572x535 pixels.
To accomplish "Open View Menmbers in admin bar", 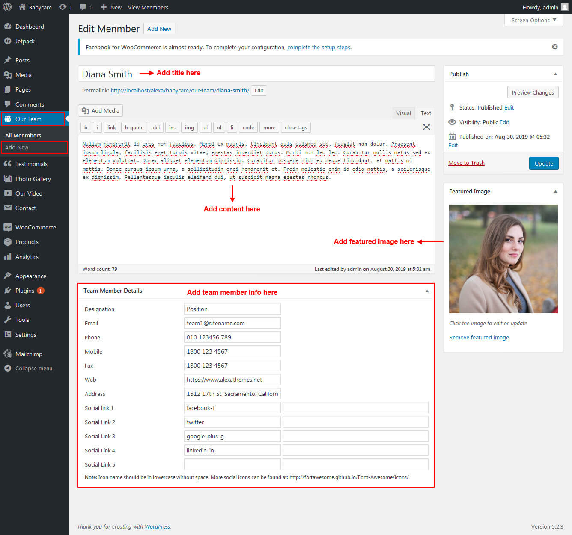I will (x=148, y=7).
